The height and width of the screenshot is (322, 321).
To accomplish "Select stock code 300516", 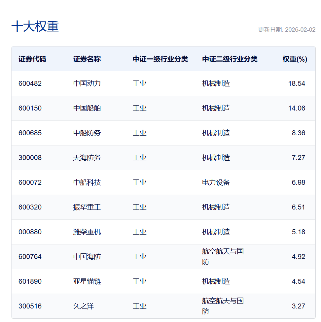I will tap(30, 306).
